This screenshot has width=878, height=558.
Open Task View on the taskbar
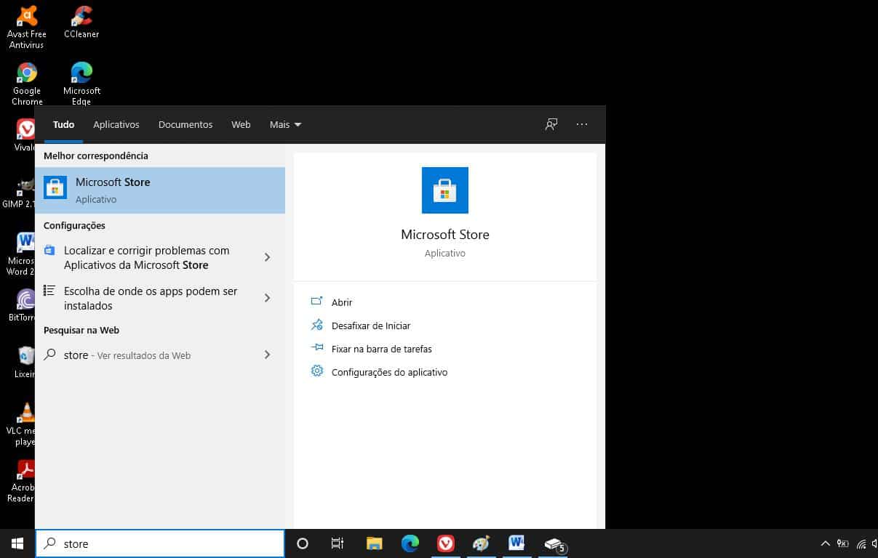pos(338,543)
